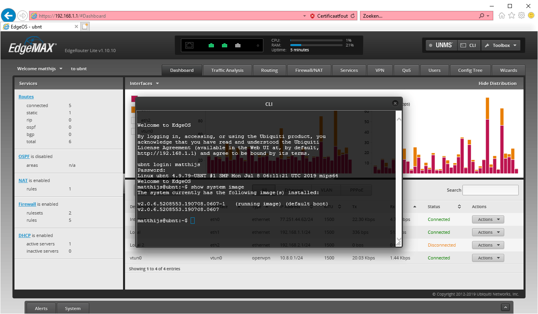Open the Services tab
This screenshot has height=314, width=538.
point(349,70)
